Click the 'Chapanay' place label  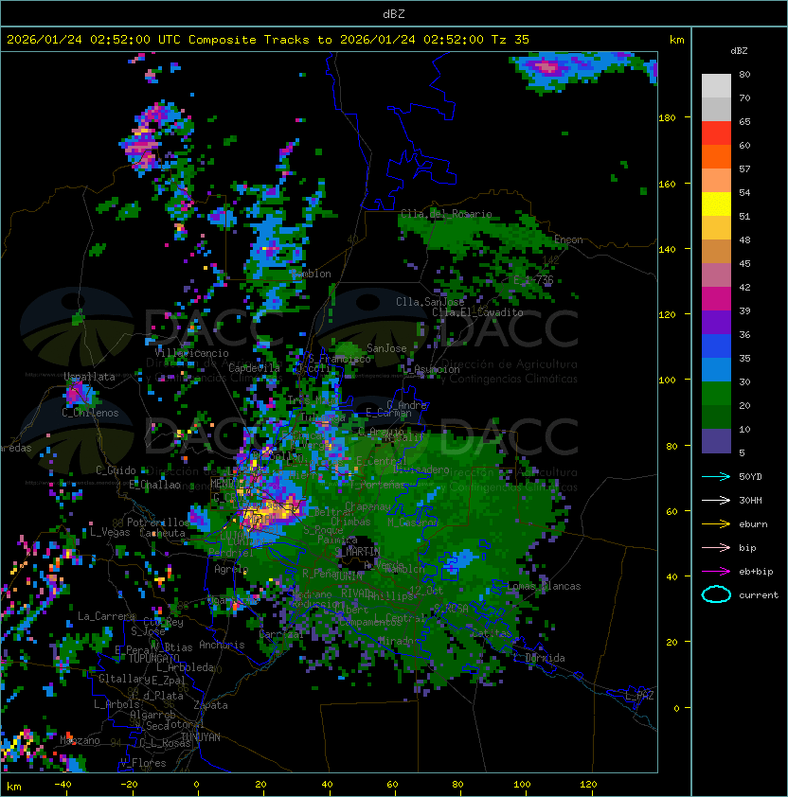(367, 506)
